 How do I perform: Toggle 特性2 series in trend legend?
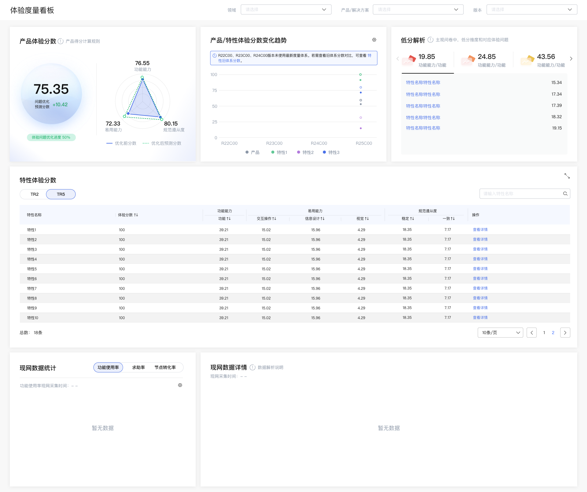click(x=305, y=152)
